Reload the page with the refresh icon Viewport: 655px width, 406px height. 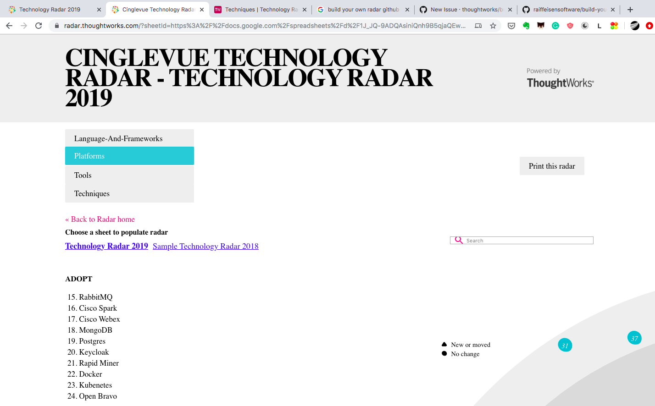click(39, 26)
